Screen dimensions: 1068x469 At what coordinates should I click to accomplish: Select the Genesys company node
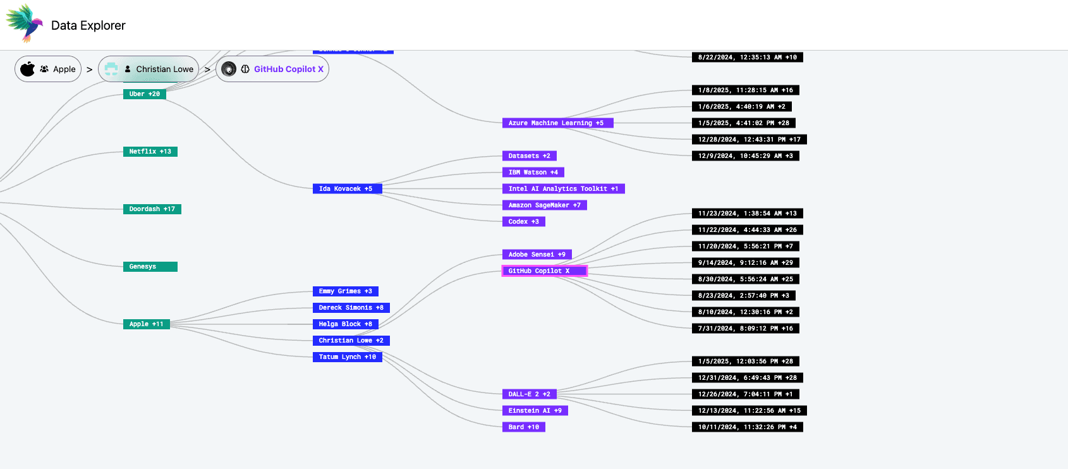[x=150, y=267]
